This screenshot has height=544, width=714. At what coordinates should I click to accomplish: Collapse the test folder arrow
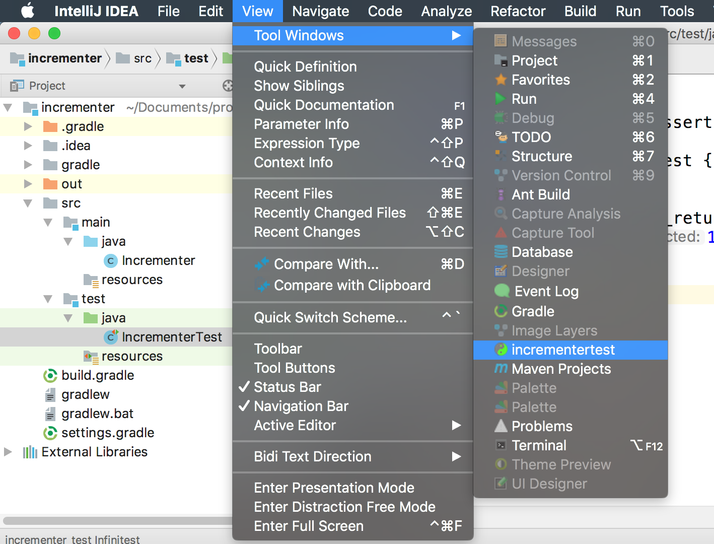coord(48,299)
